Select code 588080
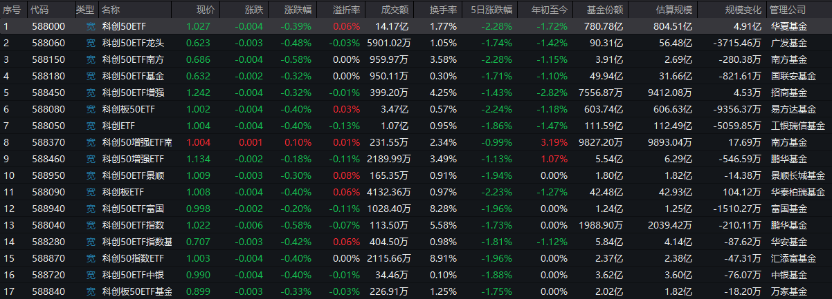This screenshot has width=832, height=299. click(x=48, y=109)
